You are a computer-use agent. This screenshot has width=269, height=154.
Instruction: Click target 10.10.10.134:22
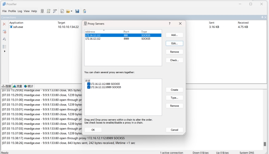tap(68, 27)
